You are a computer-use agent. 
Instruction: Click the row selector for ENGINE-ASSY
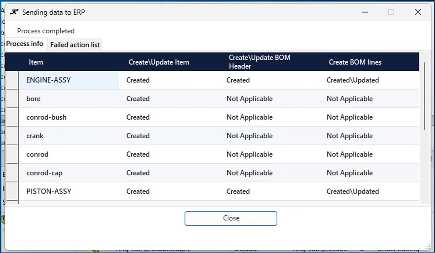12,80
